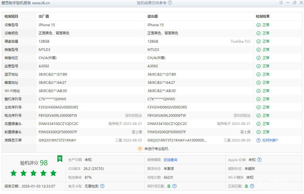Click the 未进行专业验机 label
The image size is (304, 194).
pyautogui.click(x=156, y=149)
